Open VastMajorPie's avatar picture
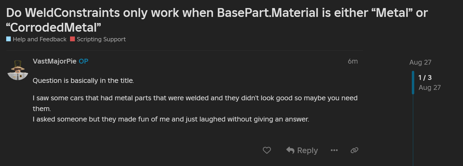The width and height of the screenshot is (463, 166). 18,70
